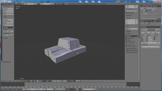This screenshot has width=162, height=91.
Task: Click the Scene name field in header
Action: (x=45, y=4)
